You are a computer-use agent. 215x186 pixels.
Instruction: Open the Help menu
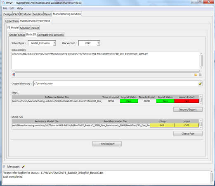coord(20,8)
